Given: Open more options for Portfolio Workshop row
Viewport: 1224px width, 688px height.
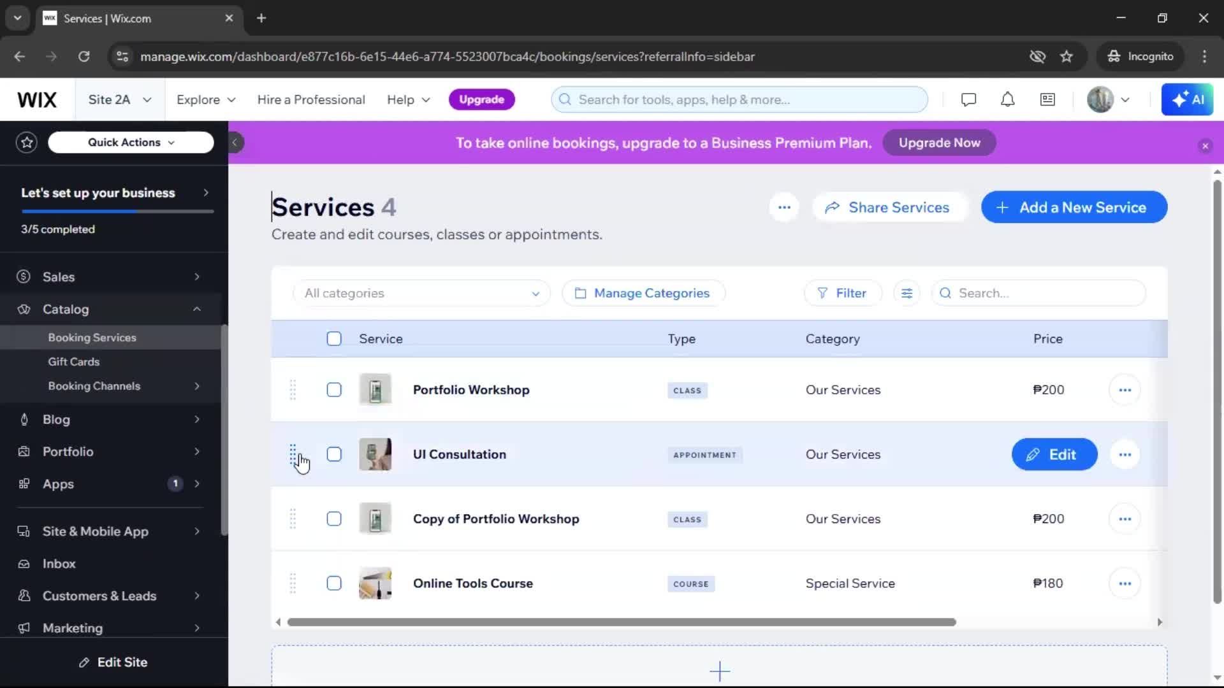Looking at the screenshot, I should (x=1125, y=390).
